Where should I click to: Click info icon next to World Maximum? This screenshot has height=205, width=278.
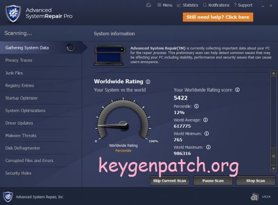pos(208,147)
